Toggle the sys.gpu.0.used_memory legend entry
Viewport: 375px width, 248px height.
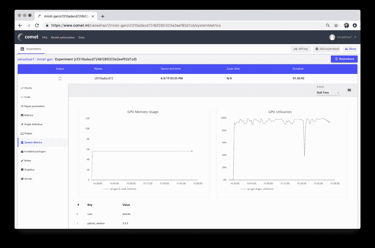coord(120,189)
